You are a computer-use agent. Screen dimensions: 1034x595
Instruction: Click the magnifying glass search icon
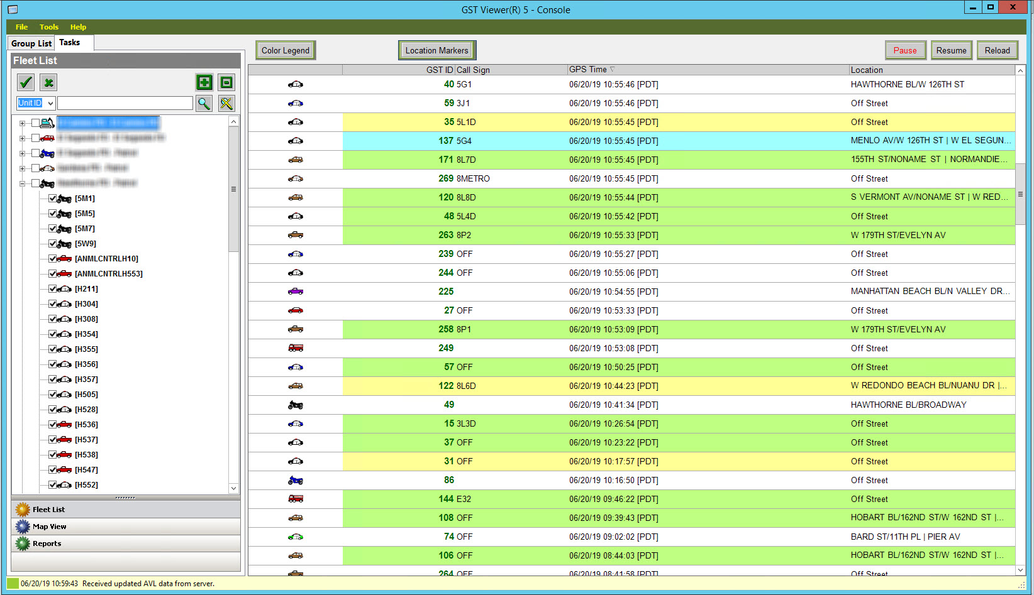tap(204, 103)
